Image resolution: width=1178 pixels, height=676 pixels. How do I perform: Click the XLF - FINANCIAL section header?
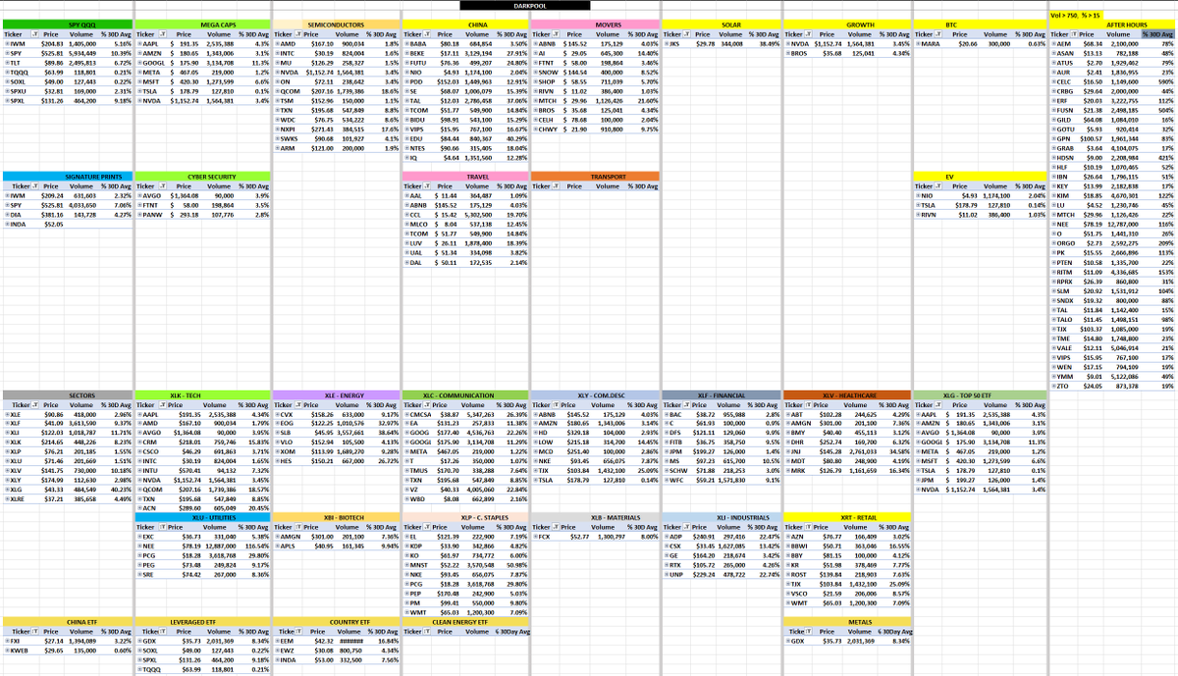722,395
